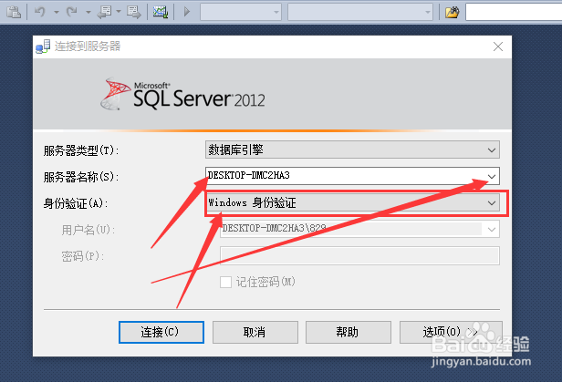This screenshot has height=382, width=562.
Task: Click the redo arrow in the toolbar
Action: [x=72, y=12]
